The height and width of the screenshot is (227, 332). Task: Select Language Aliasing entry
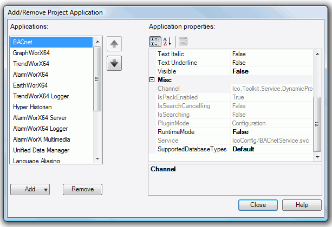[51, 161]
